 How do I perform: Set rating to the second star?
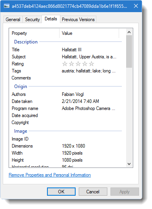pyautogui.click(x=71, y=64)
